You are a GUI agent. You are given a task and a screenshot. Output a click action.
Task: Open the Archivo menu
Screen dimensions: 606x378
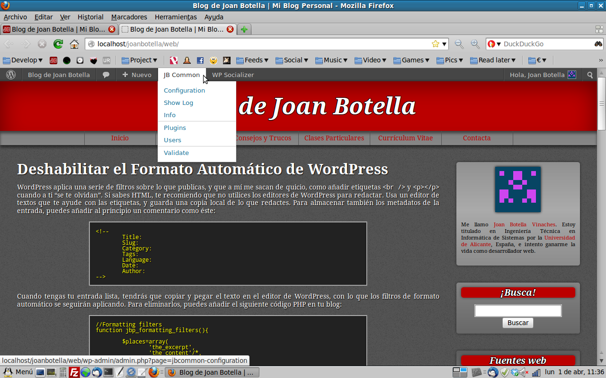pyautogui.click(x=15, y=17)
